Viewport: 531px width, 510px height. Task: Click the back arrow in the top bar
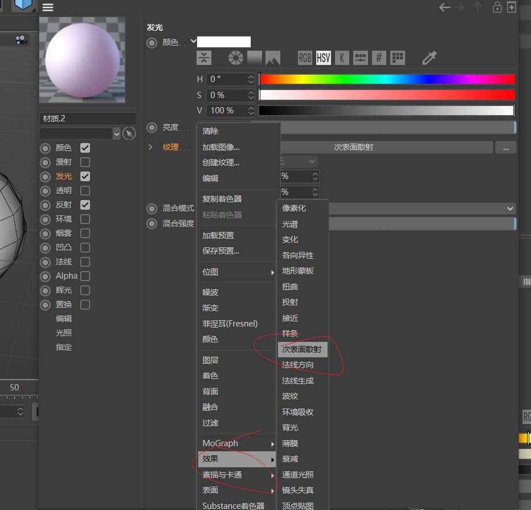pos(444,7)
